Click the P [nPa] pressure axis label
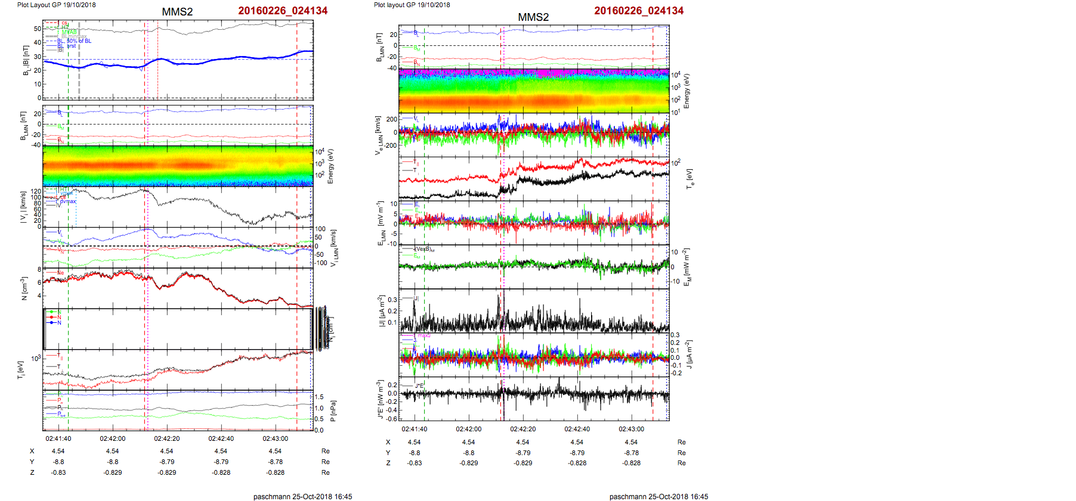Viewport: 1076px width, 501px height. (333, 410)
